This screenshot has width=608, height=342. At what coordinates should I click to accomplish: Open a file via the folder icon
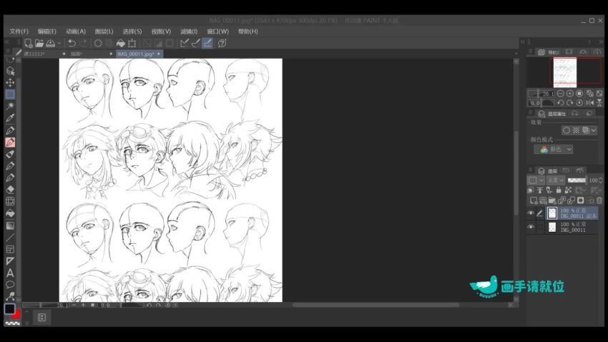click(x=39, y=43)
